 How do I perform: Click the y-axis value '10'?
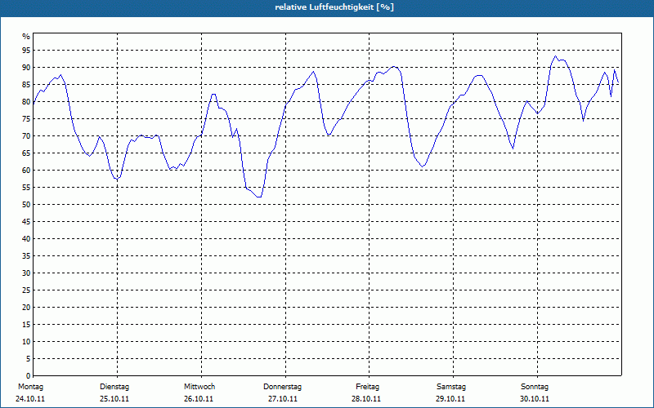click(26, 341)
